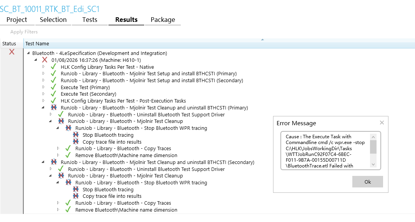415x222 pixels.
Task: Click the error message scrollbar thumb
Action: (x=373, y=147)
